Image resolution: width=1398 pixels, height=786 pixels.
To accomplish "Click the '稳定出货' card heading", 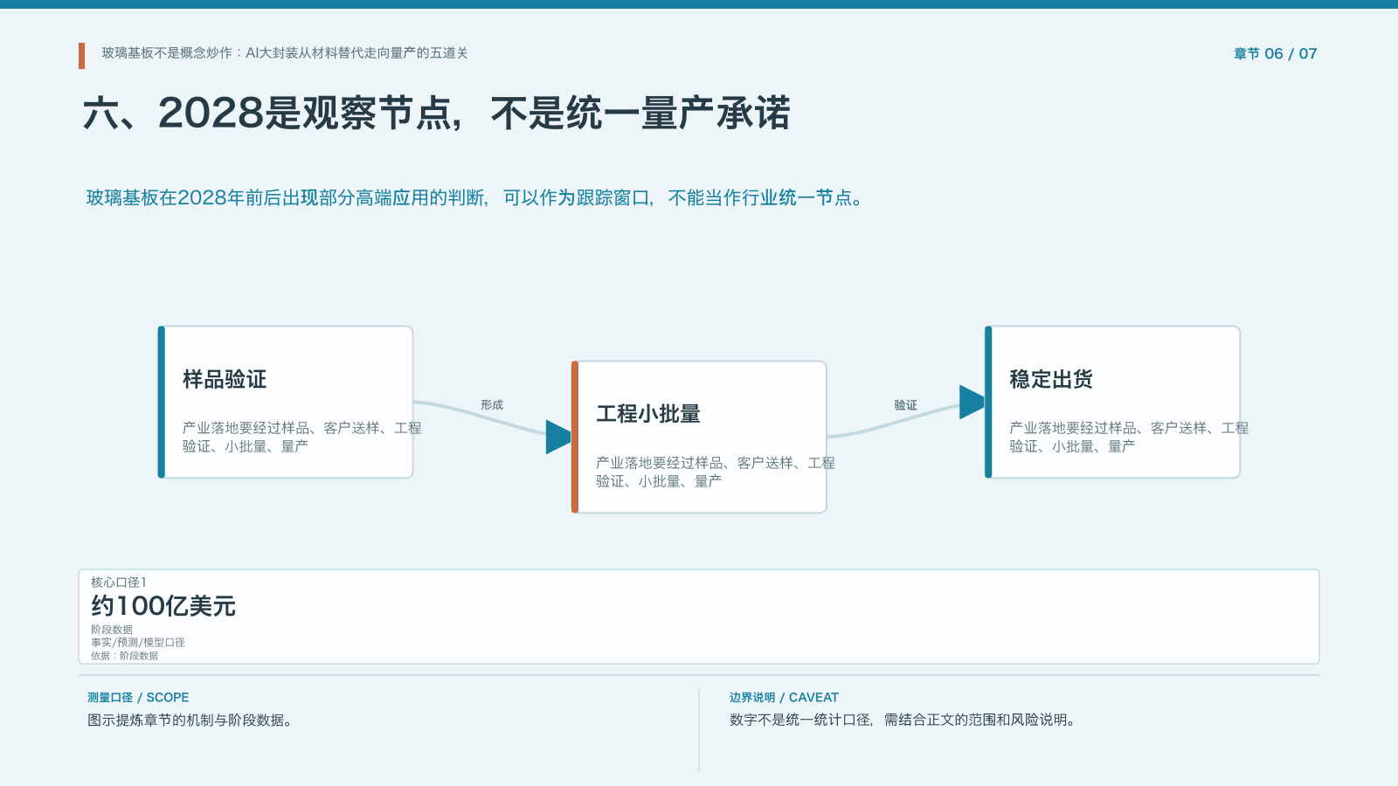I will click(x=1051, y=379).
